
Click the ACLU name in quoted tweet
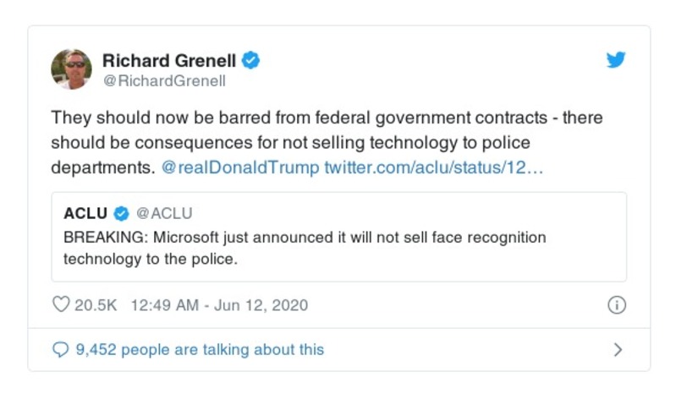click(x=85, y=214)
